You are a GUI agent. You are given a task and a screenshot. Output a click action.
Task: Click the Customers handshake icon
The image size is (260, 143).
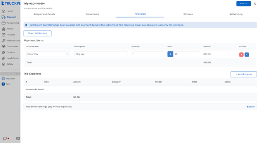click(3, 47)
